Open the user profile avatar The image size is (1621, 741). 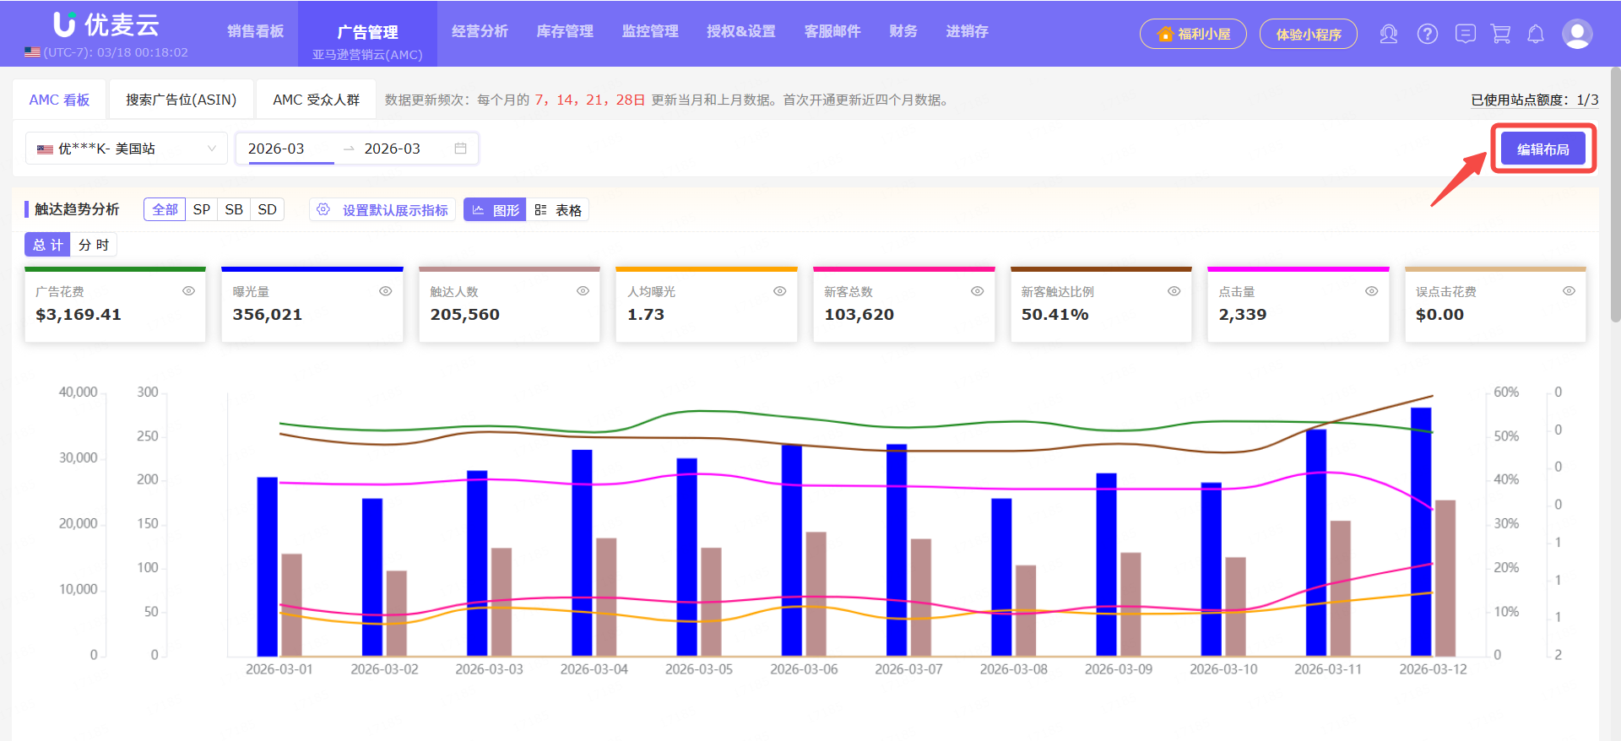tap(1576, 34)
